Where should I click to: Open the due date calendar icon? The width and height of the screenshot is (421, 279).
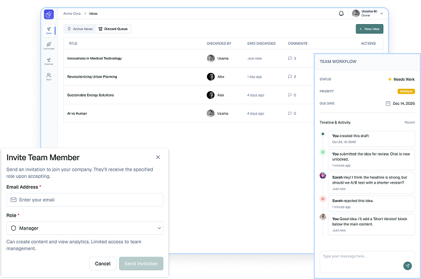(x=388, y=104)
